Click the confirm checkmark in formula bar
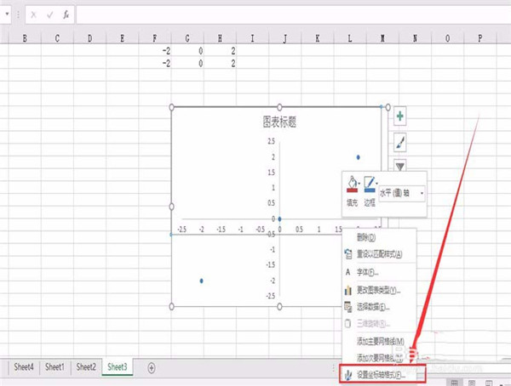 pyautogui.click(x=49, y=14)
